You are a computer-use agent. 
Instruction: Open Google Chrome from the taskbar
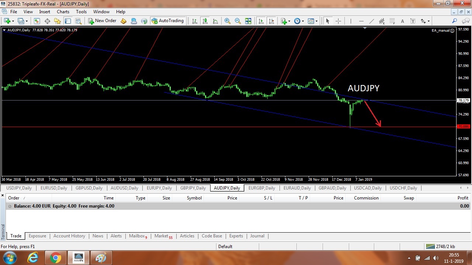(x=56, y=258)
